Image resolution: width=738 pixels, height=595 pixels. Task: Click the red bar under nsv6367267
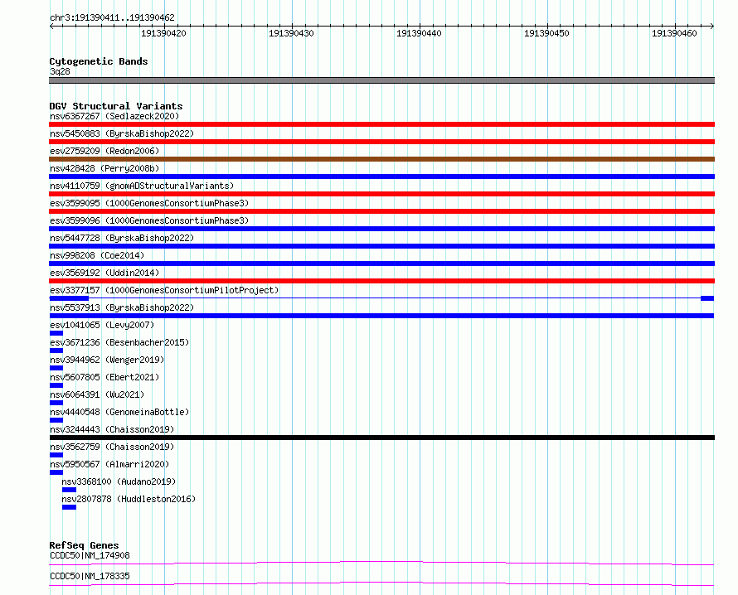(x=381, y=124)
